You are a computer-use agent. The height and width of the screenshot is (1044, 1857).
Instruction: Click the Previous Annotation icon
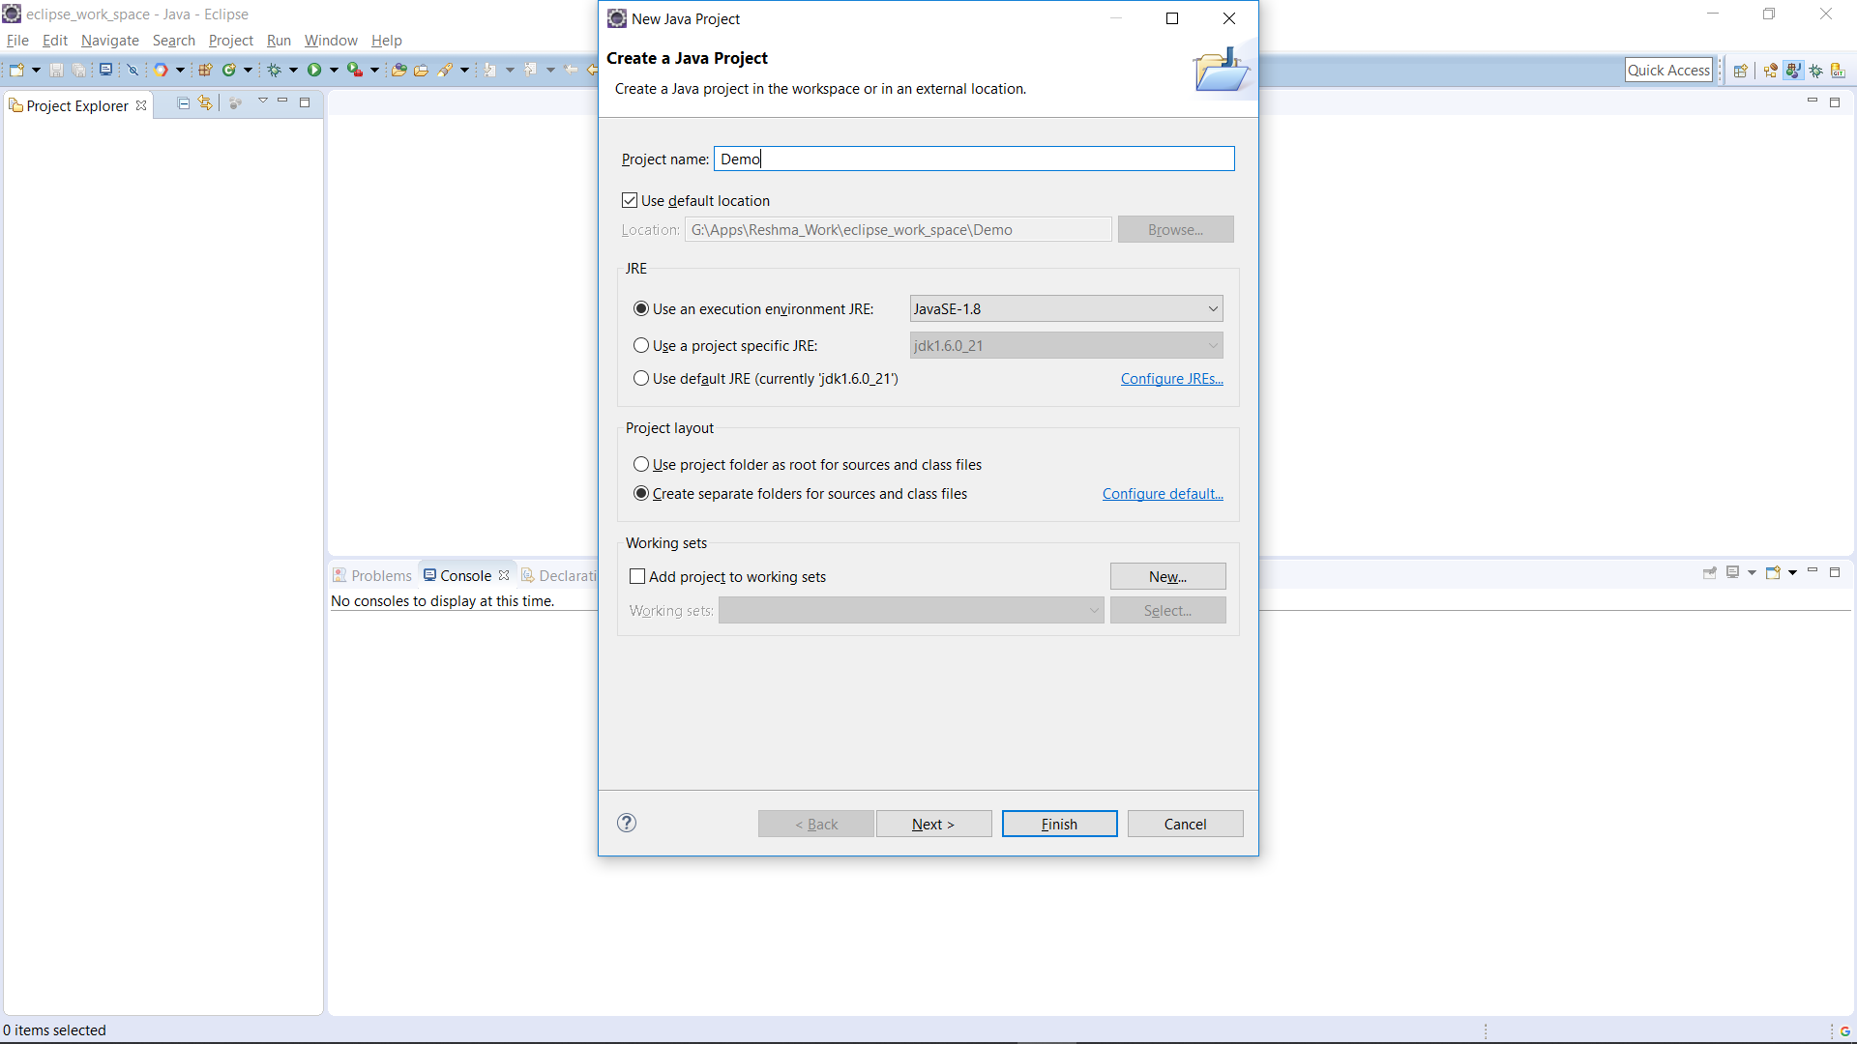530,70
